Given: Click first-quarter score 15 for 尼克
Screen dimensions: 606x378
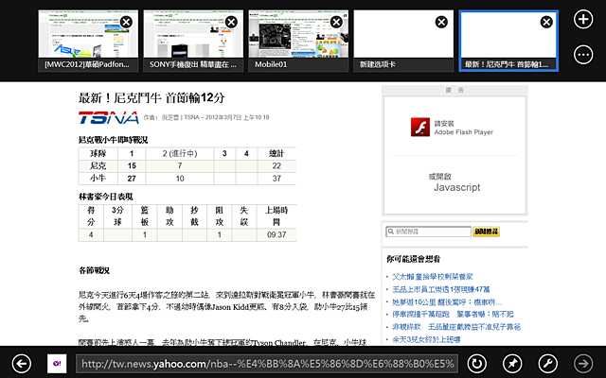Looking at the screenshot, I should (132, 166).
